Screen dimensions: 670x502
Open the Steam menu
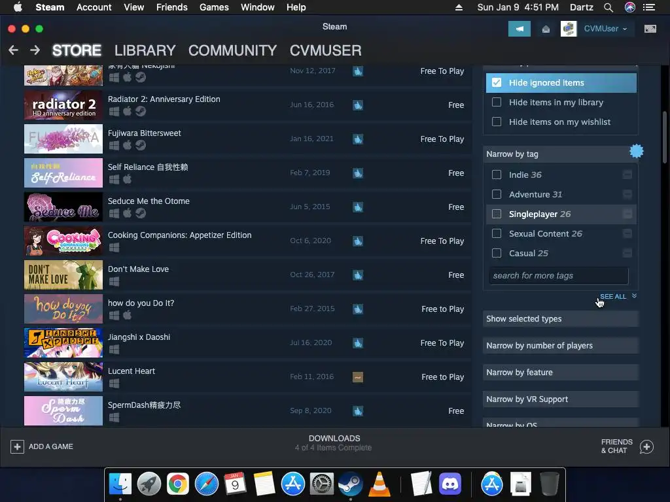pos(50,7)
